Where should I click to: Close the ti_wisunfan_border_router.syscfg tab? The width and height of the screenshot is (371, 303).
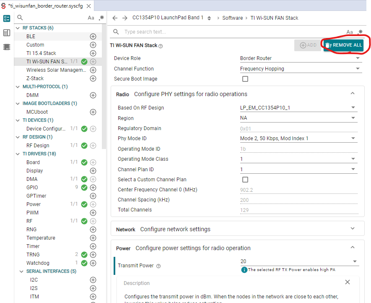click(89, 6)
